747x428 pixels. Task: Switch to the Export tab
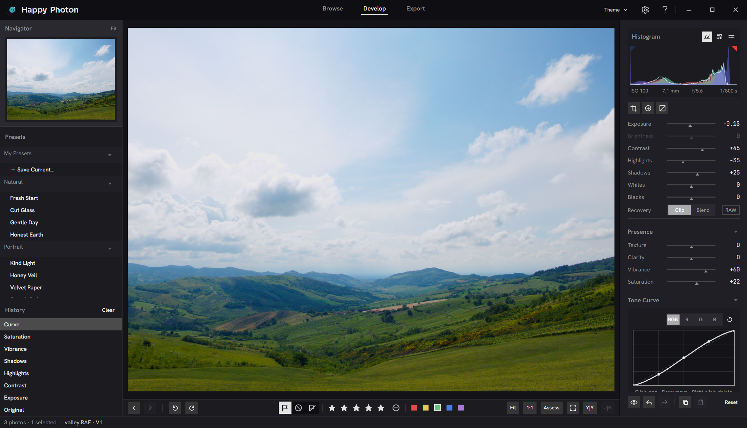coord(416,9)
